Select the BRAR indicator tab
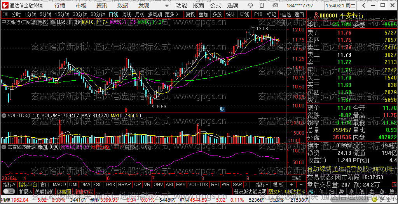The image size is (398, 204). (124, 185)
